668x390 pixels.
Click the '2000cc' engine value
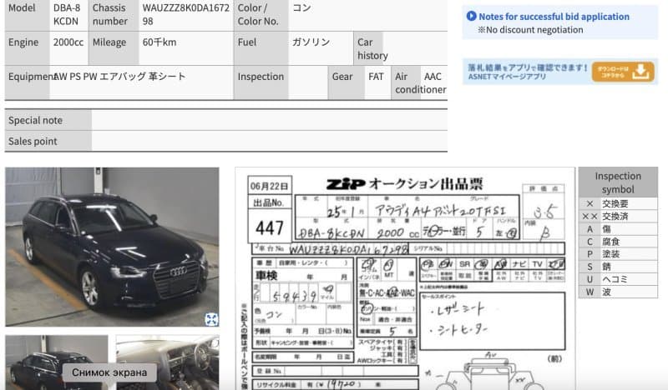(68, 42)
